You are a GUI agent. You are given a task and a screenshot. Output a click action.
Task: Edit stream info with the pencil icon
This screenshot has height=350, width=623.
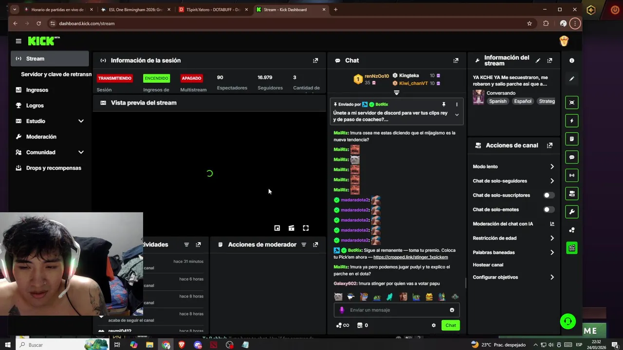click(538, 61)
